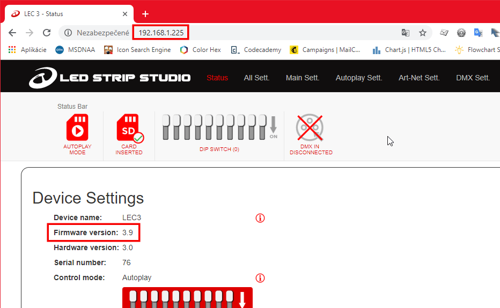The height and width of the screenshot is (308, 500).
Task: Click the DMX IN Disconnected icon
Action: (x=310, y=127)
